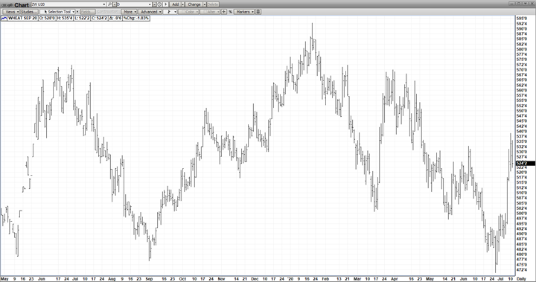This screenshot has width=536, height=282.
Task: Click the 524'2 current price marker
Action: [x=525, y=164]
